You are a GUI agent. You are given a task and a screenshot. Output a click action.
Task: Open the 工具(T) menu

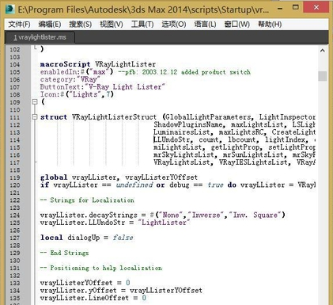[x=142, y=25]
